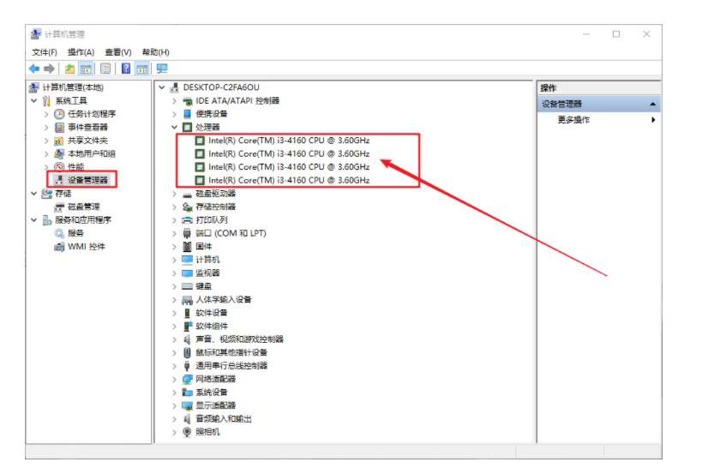The height and width of the screenshot is (468, 714).
Task: Collapse the 处理器 processors node
Action: 175,127
